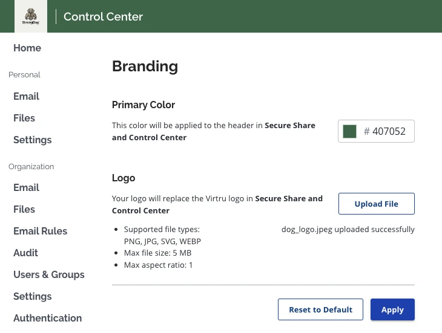Apply the branding changes
This screenshot has width=442, height=333.
click(392, 309)
